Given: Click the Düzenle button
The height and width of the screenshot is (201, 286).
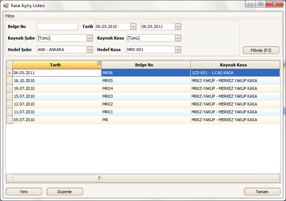Looking at the screenshot, I should [x=65, y=192].
